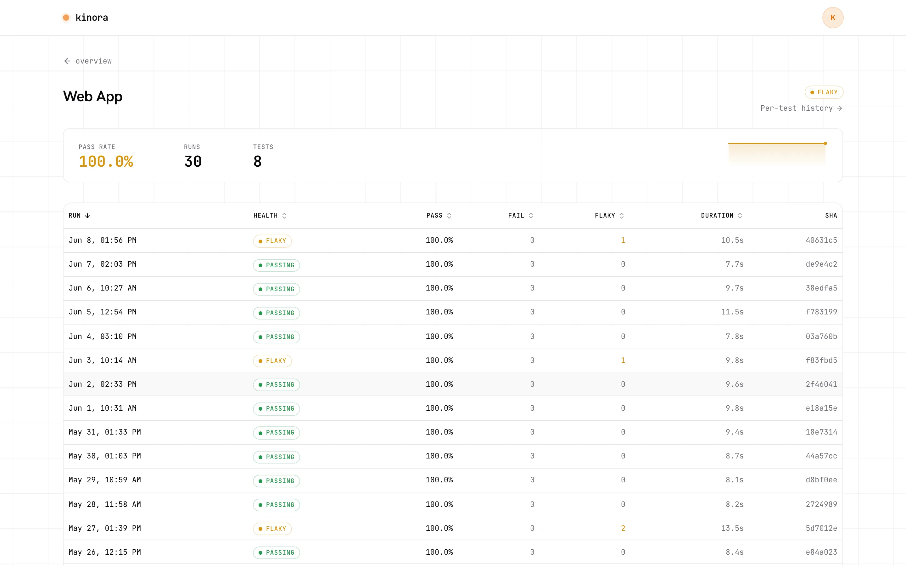Click duration 11.5s in Jun 5 row
Viewport: 906px width, 566px height.
coord(732,312)
